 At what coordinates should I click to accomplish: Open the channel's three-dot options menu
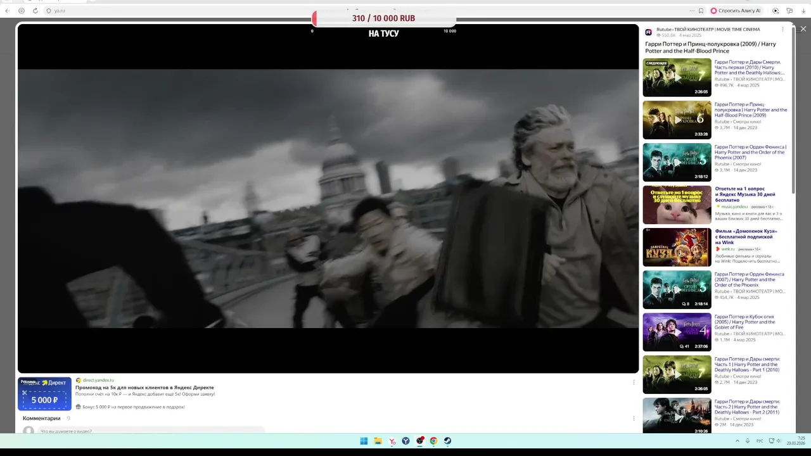782,29
